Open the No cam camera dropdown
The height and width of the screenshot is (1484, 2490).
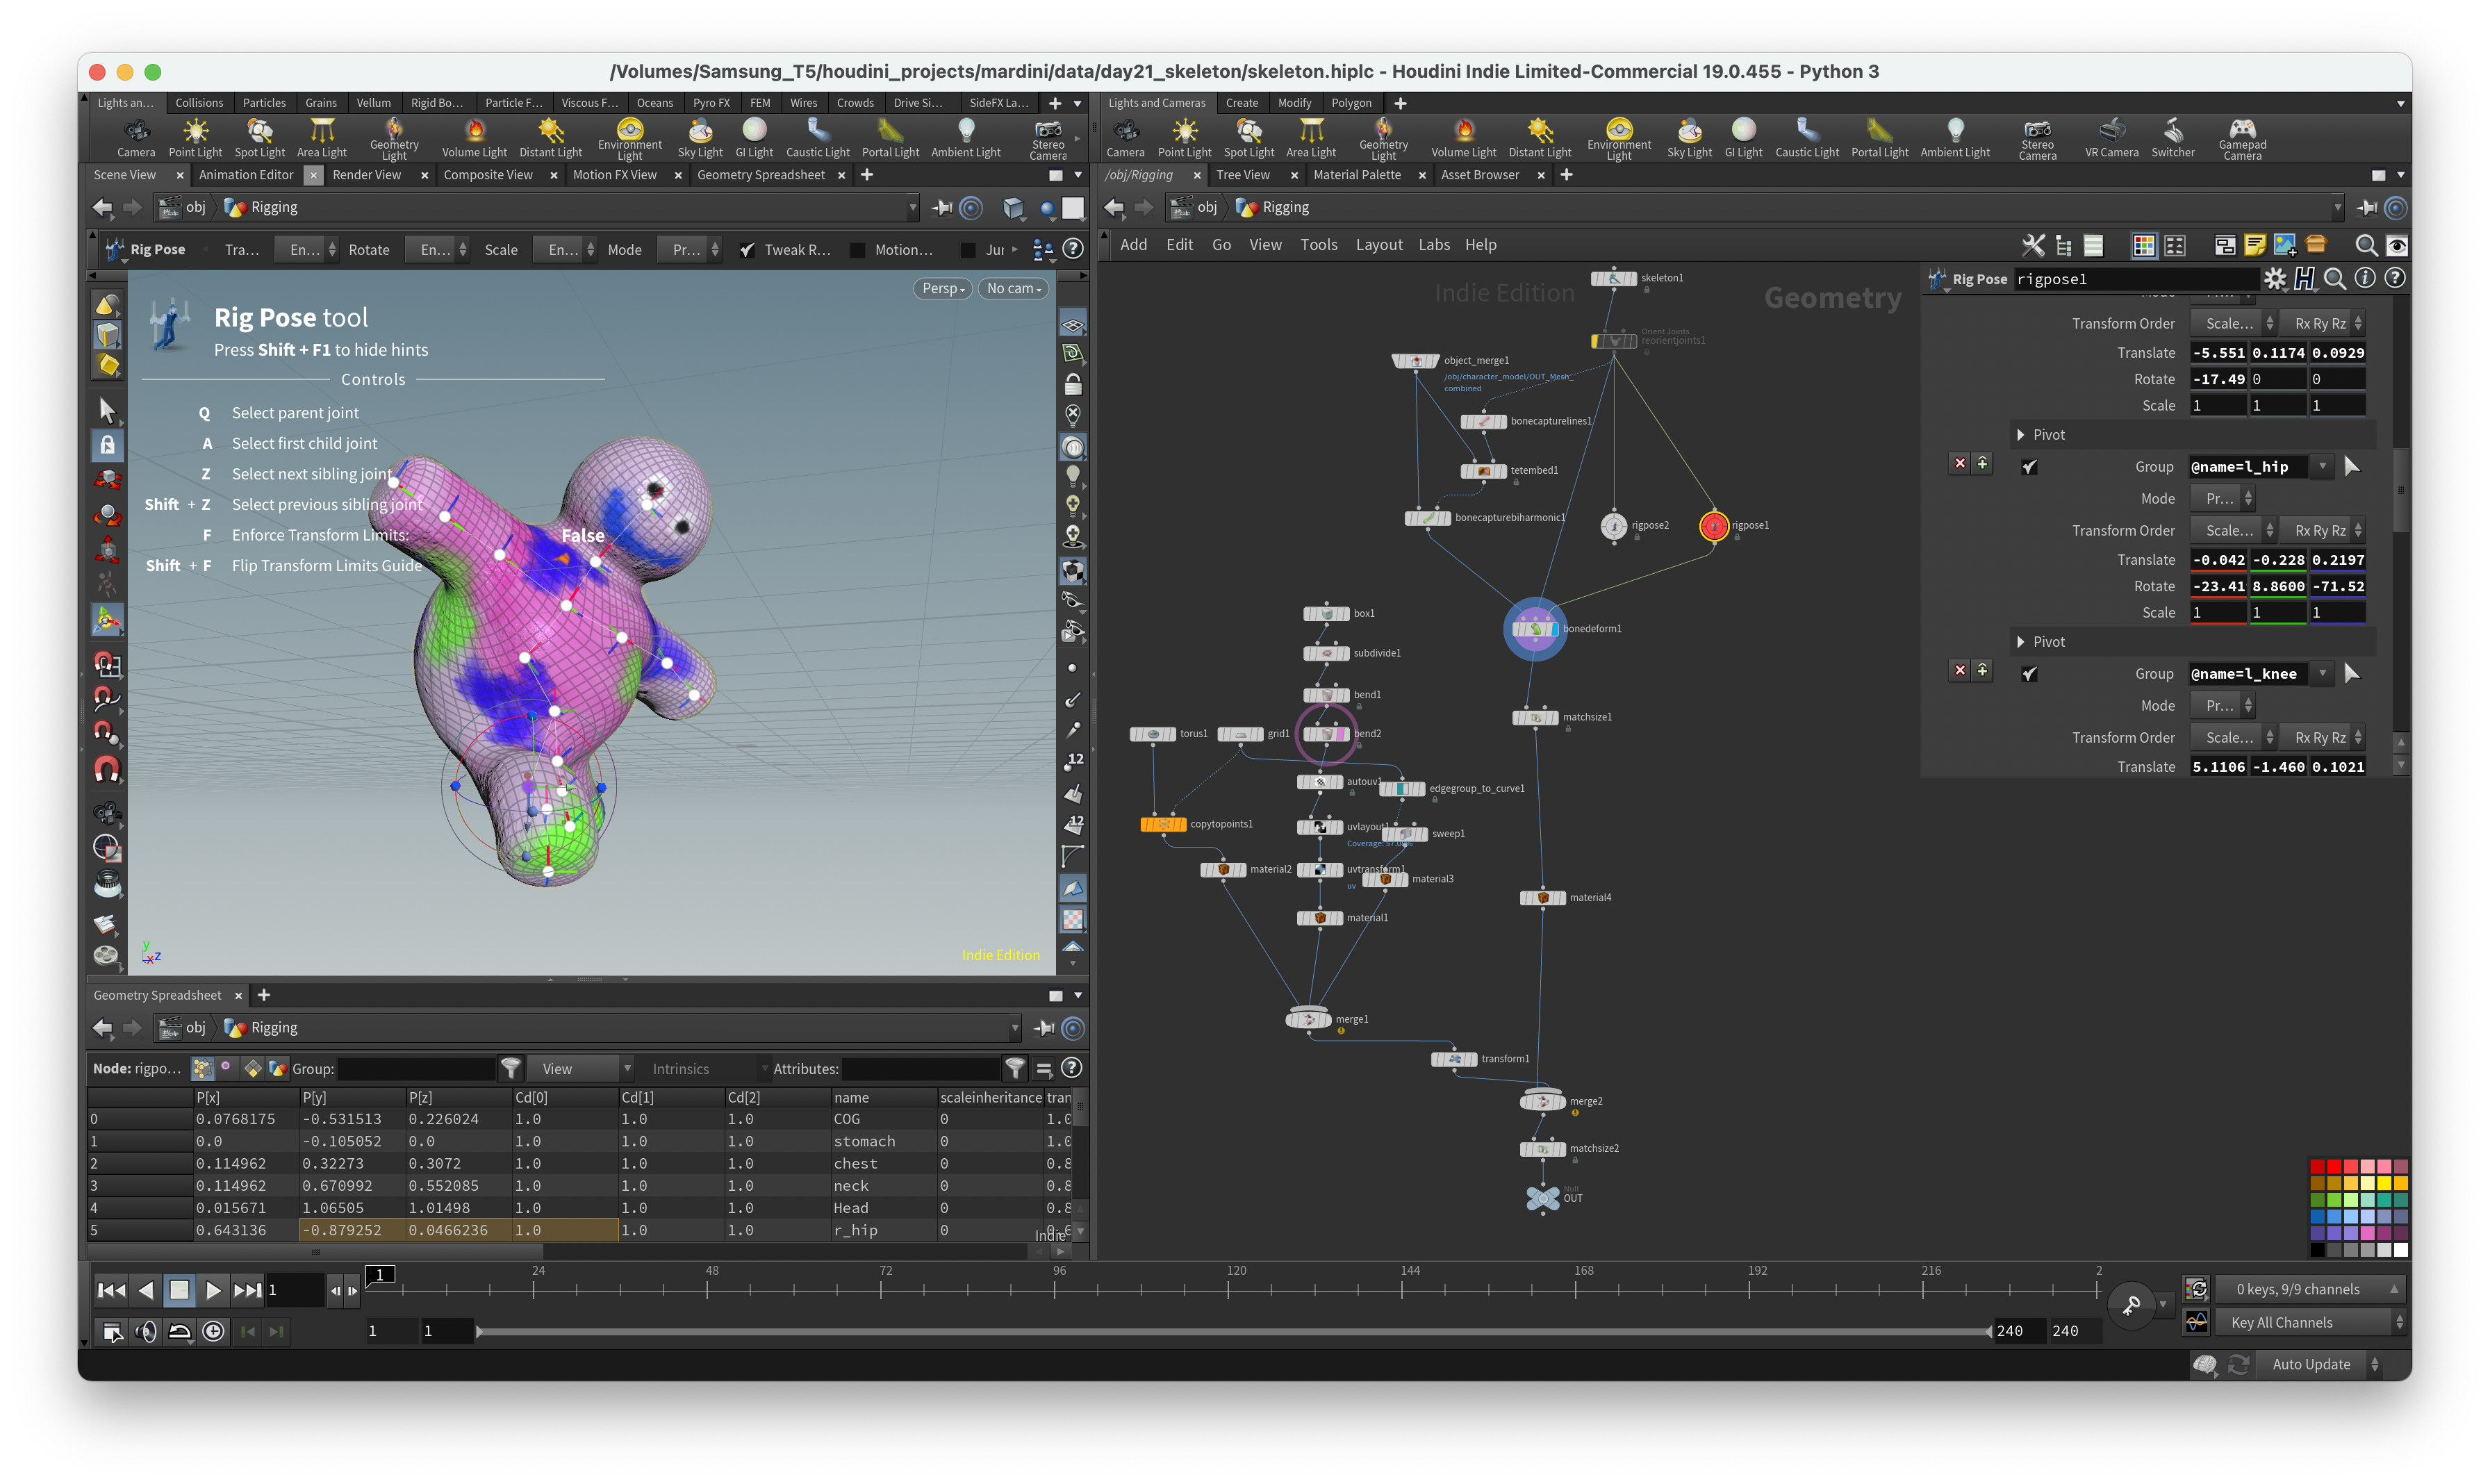pyautogui.click(x=1013, y=288)
